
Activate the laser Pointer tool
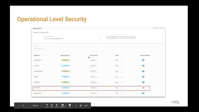click(57, 106)
